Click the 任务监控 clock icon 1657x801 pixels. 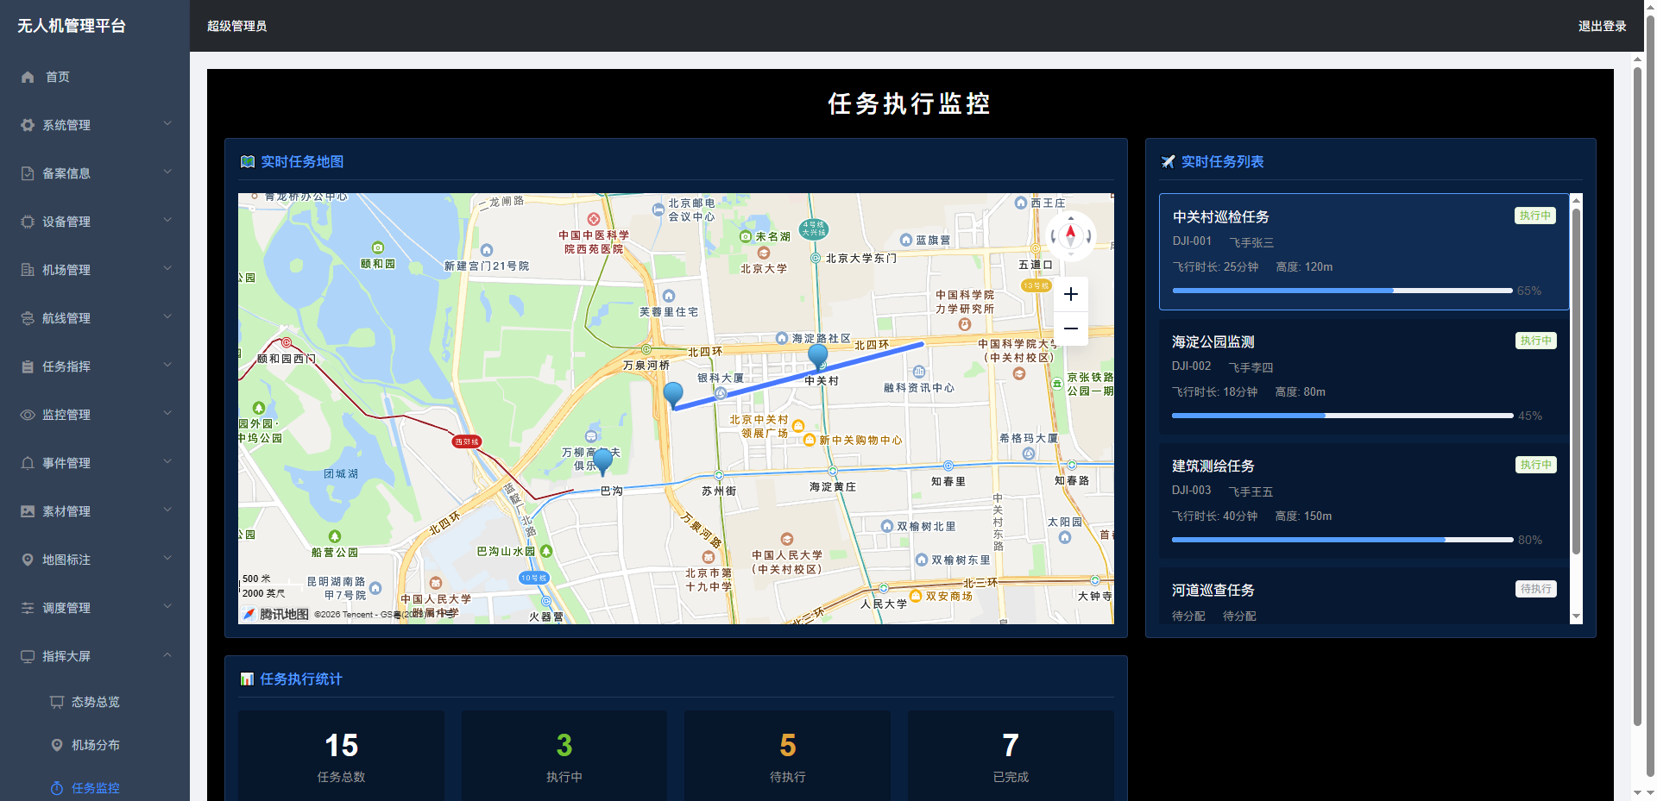(x=56, y=787)
